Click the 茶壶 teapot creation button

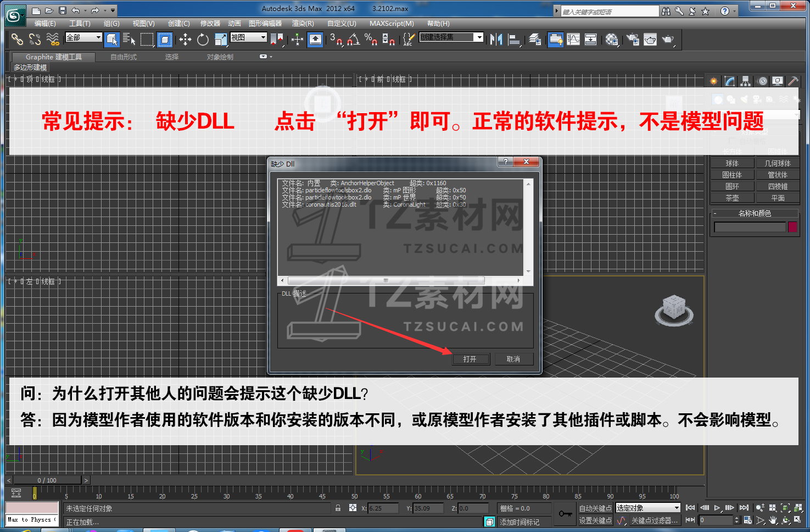tap(732, 198)
